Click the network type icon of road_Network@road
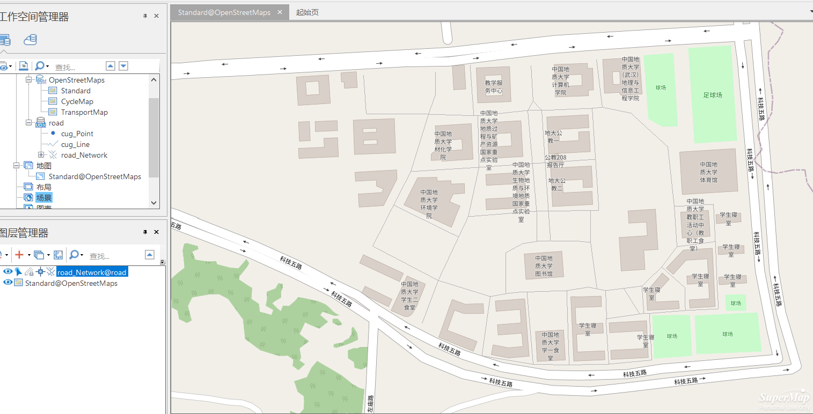The image size is (813, 414). [x=50, y=272]
